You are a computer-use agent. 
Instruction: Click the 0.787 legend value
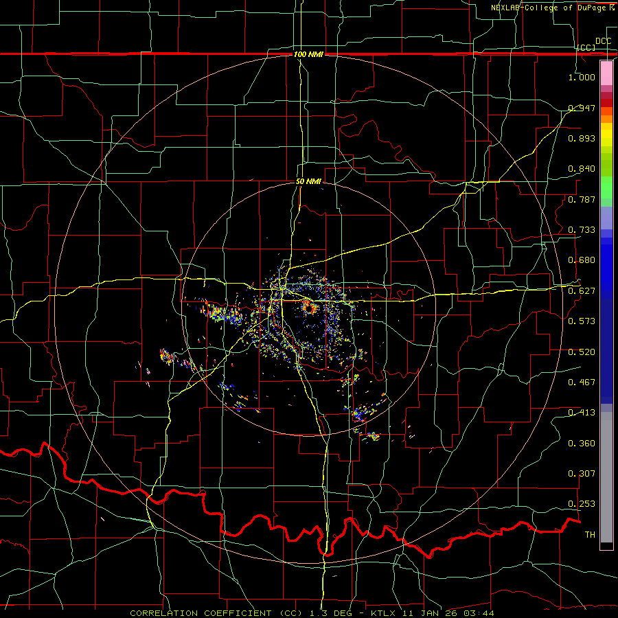click(582, 199)
